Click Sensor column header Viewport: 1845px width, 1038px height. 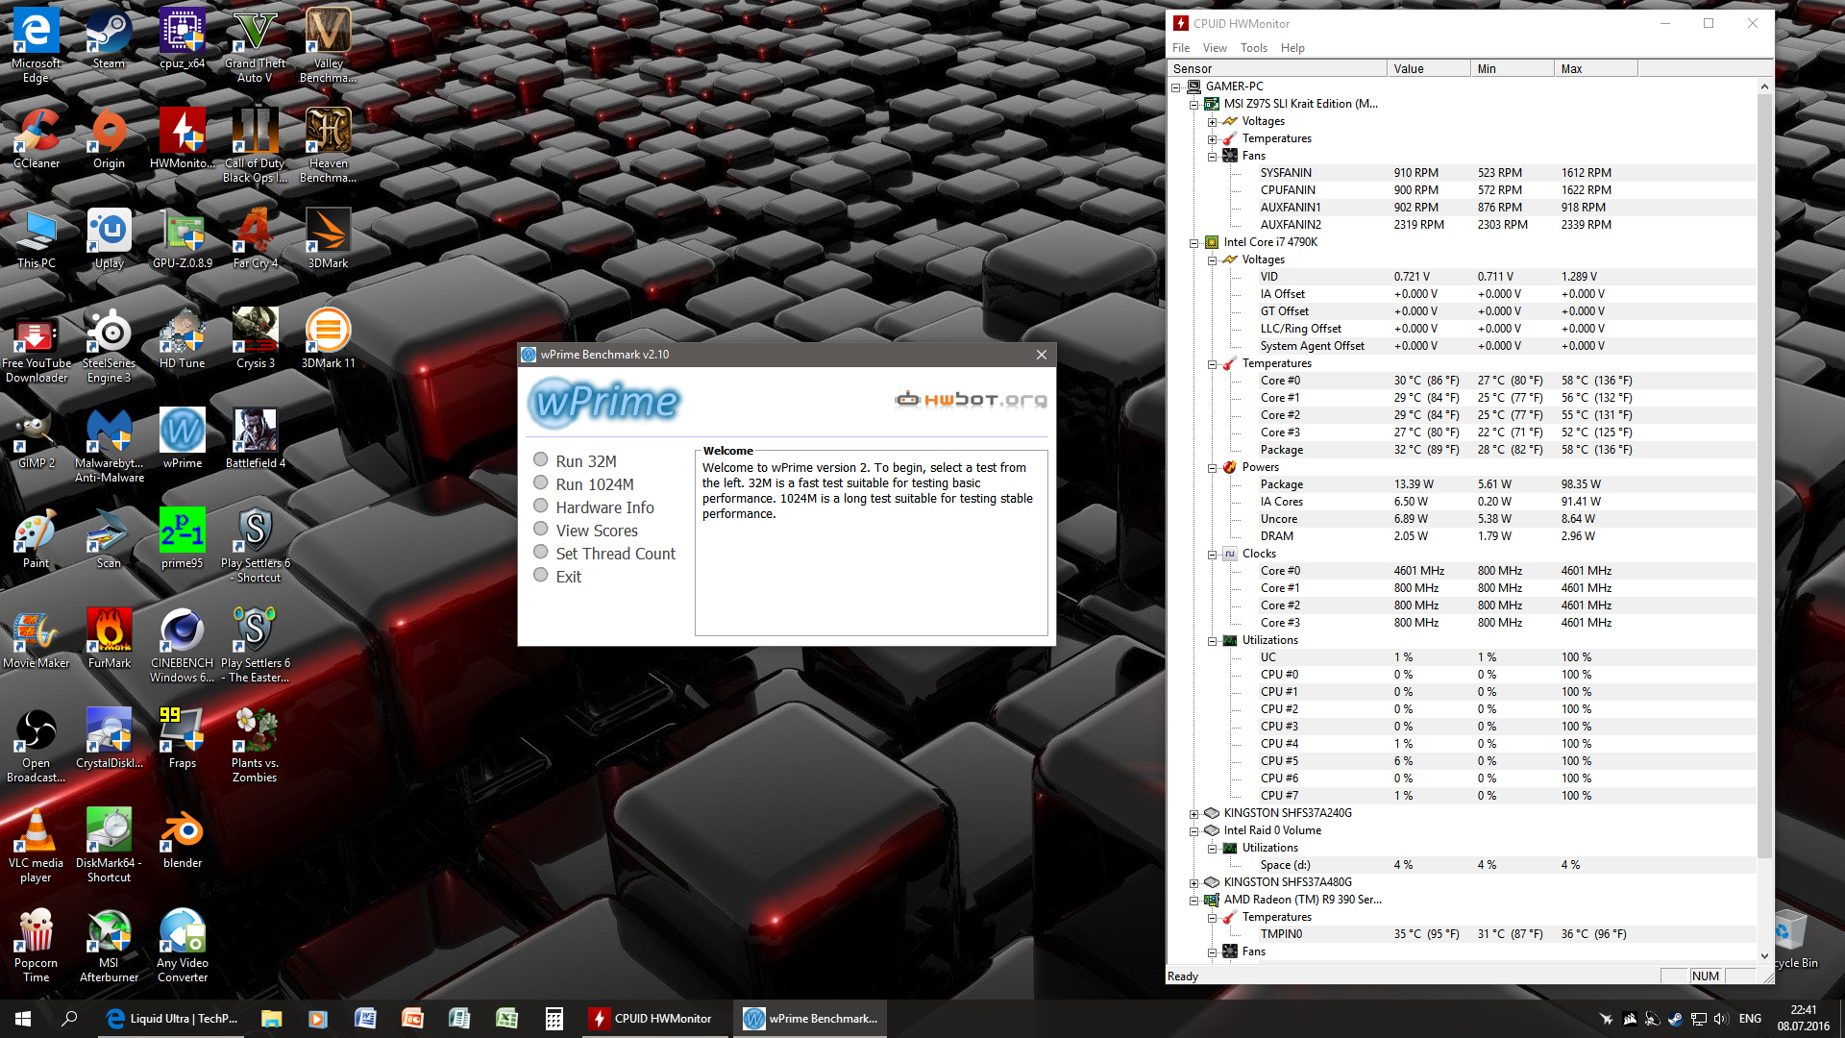click(1276, 68)
